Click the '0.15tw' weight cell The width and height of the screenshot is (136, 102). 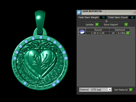[x=122, y=33]
